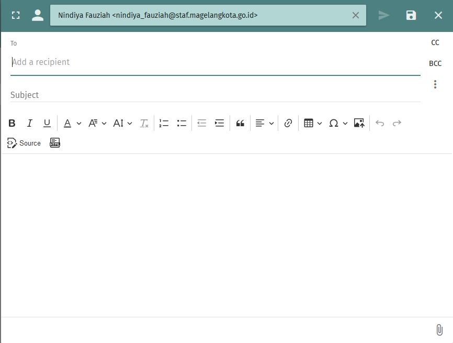The width and height of the screenshot is (453, 343).
Task: Open the special characters dropdown
Action: pyautogui.click(x=338, y=123)
